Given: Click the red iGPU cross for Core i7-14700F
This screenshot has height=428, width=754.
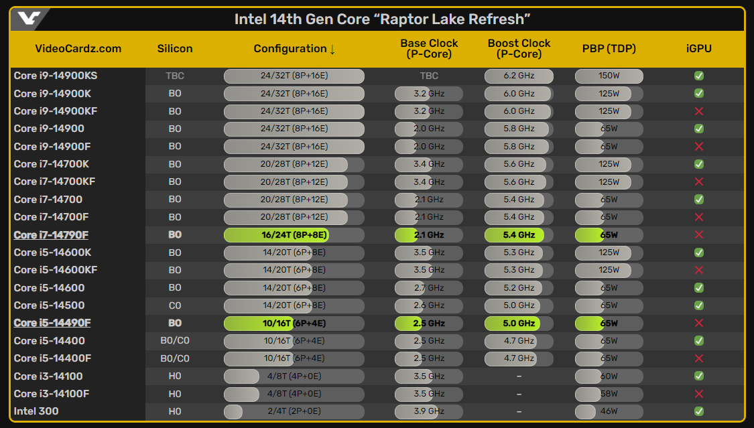Looking at the screenshot, I should coord(698,217).
